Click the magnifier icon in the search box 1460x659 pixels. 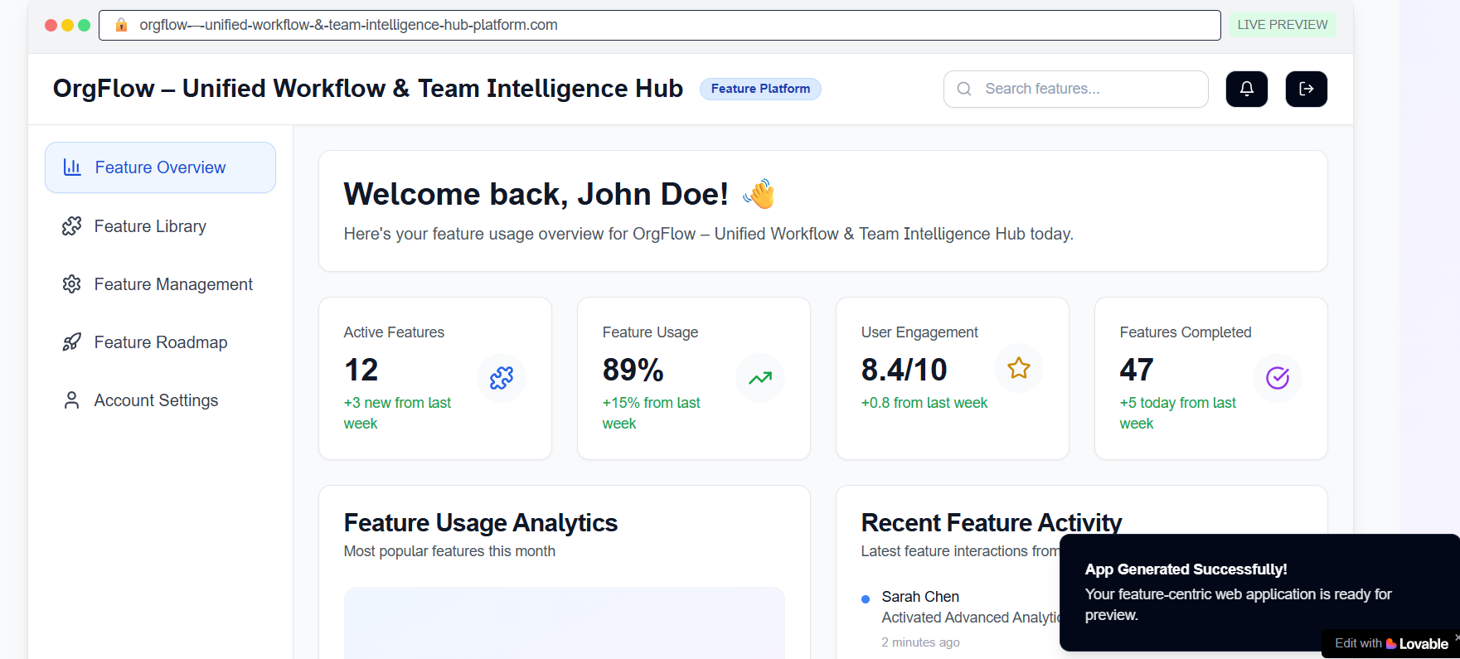(964, 89)
